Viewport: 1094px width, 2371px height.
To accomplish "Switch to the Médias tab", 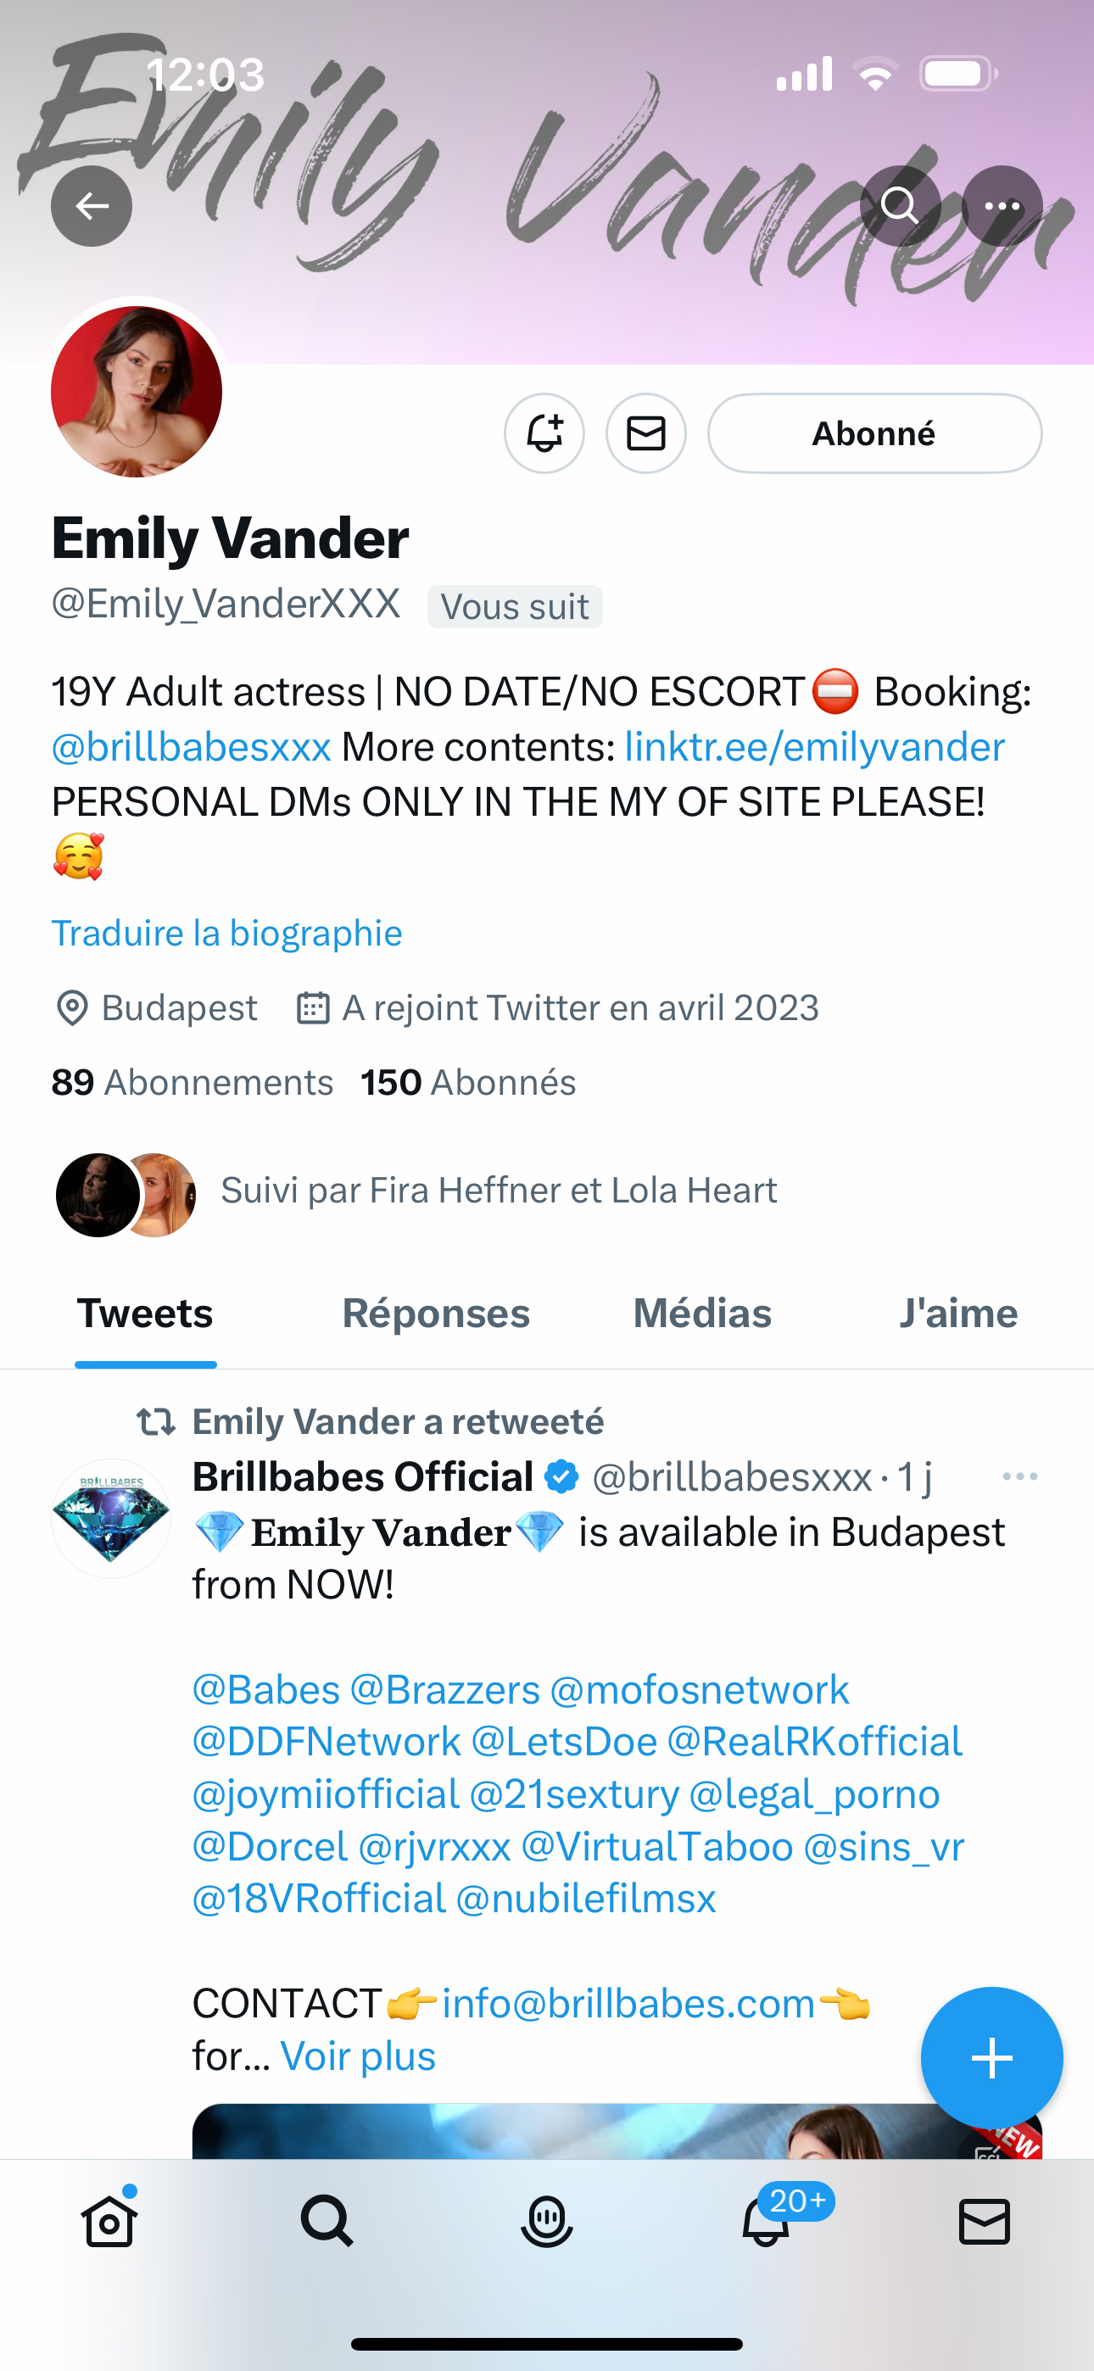I will click(x=701, y=1314).
